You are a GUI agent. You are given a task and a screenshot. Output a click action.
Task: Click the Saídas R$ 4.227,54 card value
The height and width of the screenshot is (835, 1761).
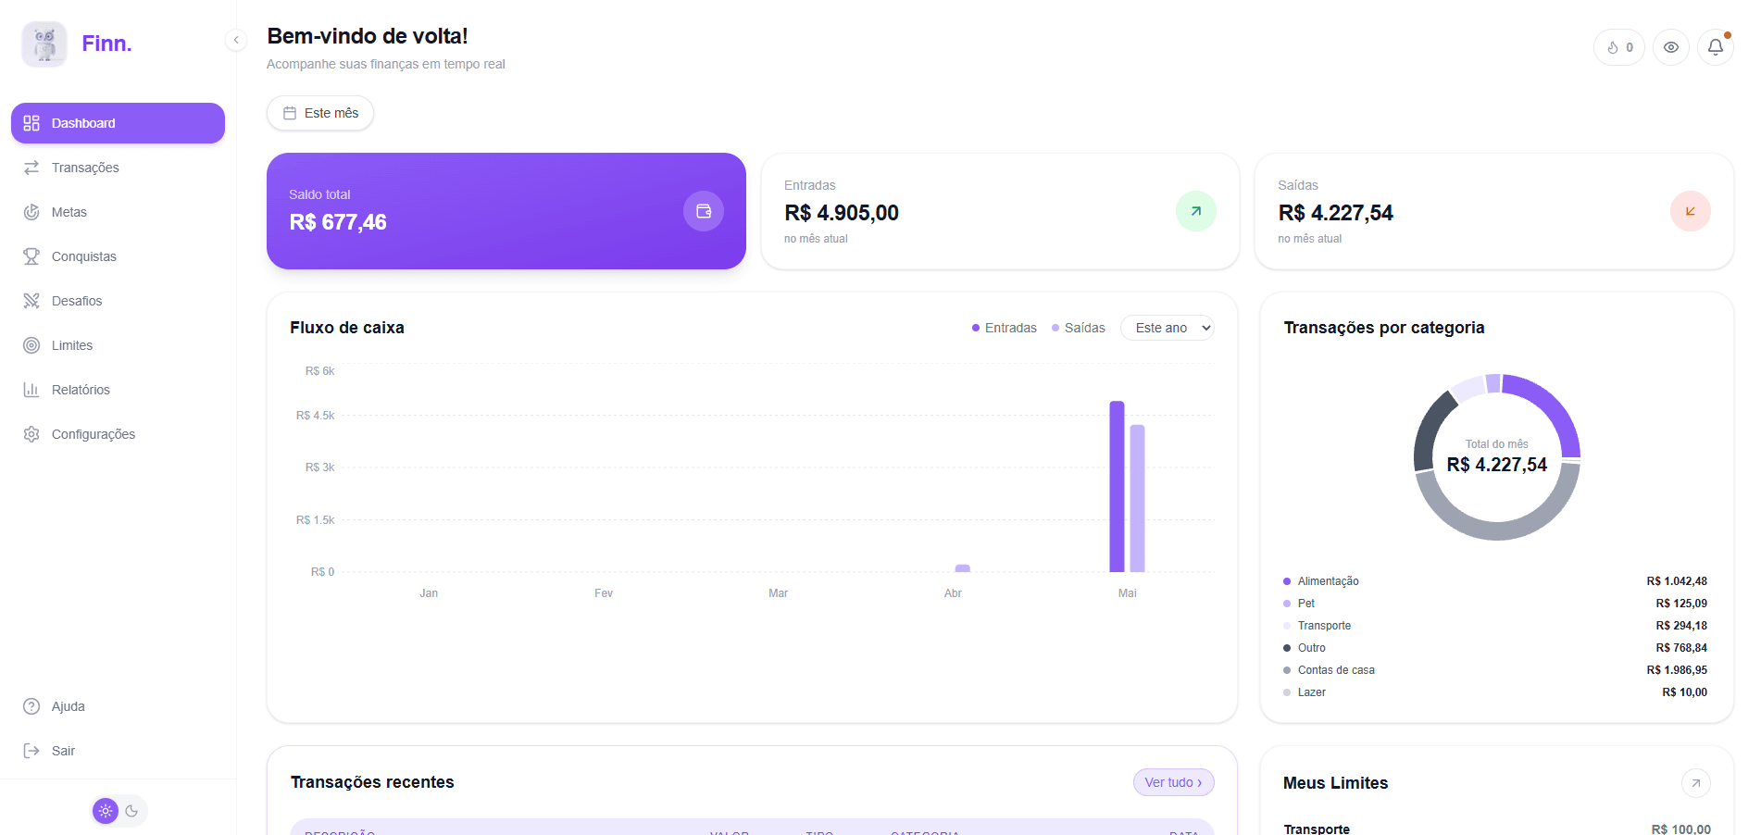(x=1336, y=213)
